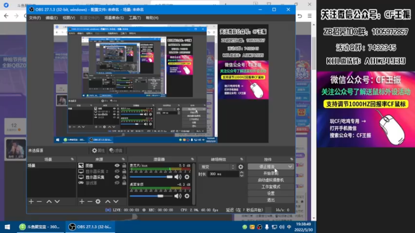Viewport: 415px width, 233px height.
Task: Mute the 桌面音频 speaker icon
Action: (178, 196)
